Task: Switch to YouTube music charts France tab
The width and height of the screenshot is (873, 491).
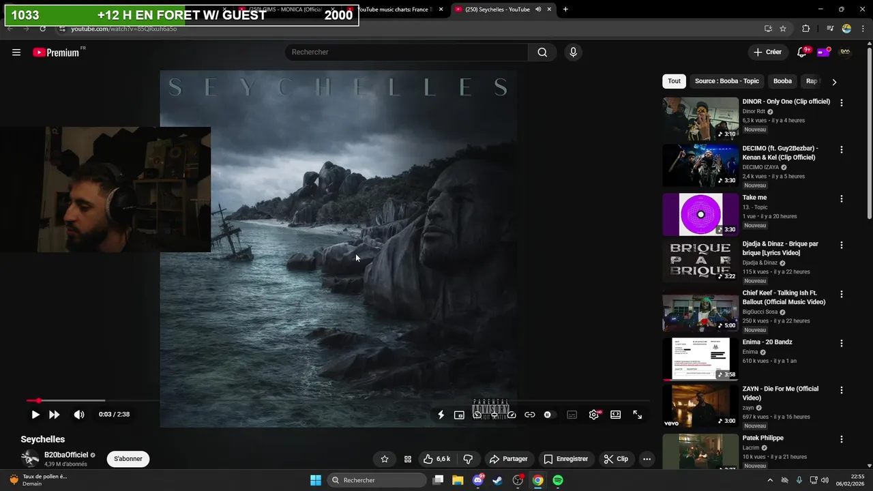Action: pos(396,10)
